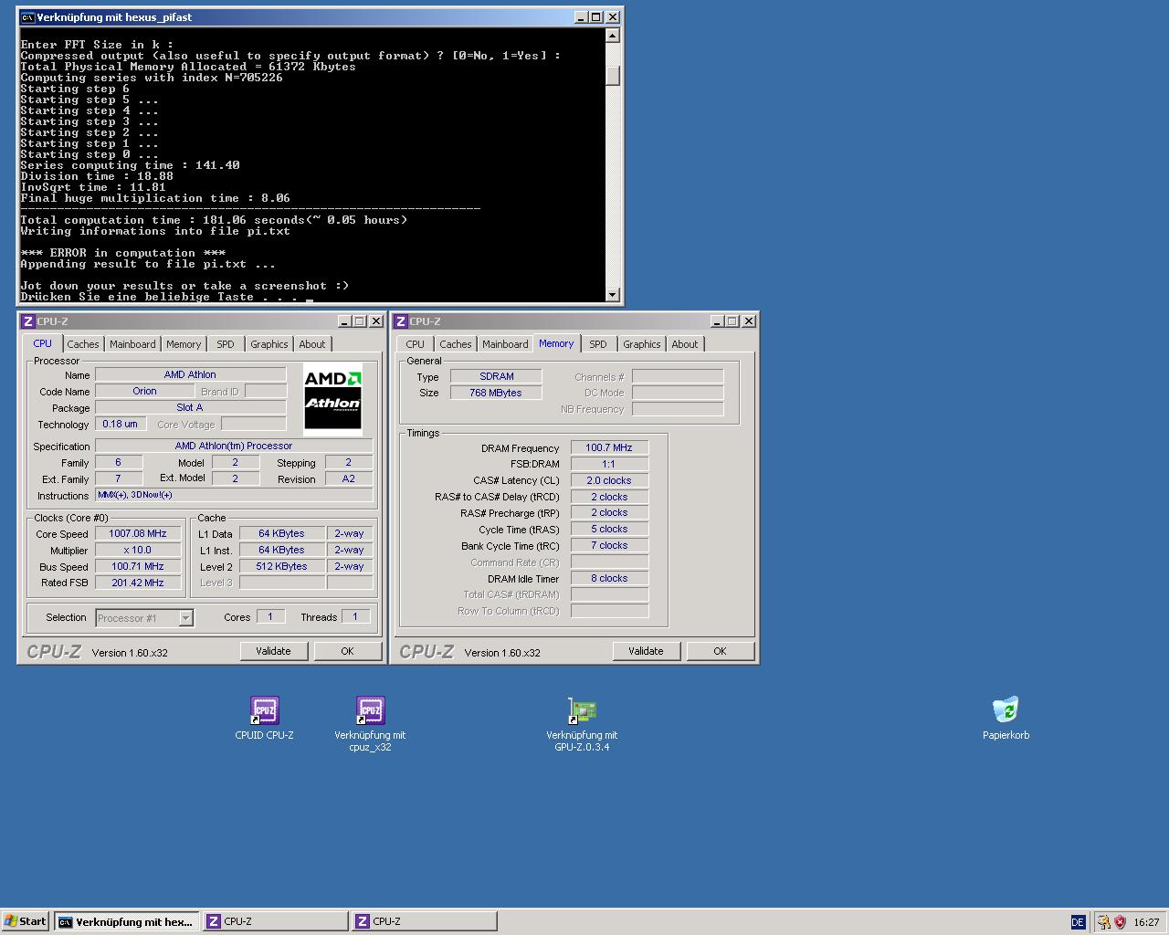The image size is (1169, 935).
Task: Click the left CPU-Z title bar icon
Action: (x=28, y=321)
